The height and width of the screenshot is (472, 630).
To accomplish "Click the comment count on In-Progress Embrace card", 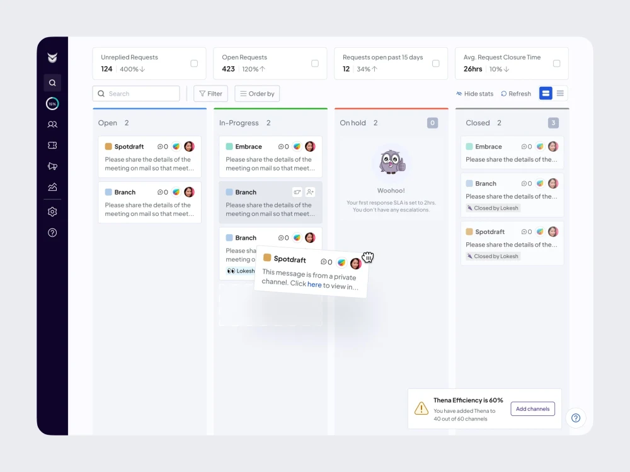I will 283,147.
